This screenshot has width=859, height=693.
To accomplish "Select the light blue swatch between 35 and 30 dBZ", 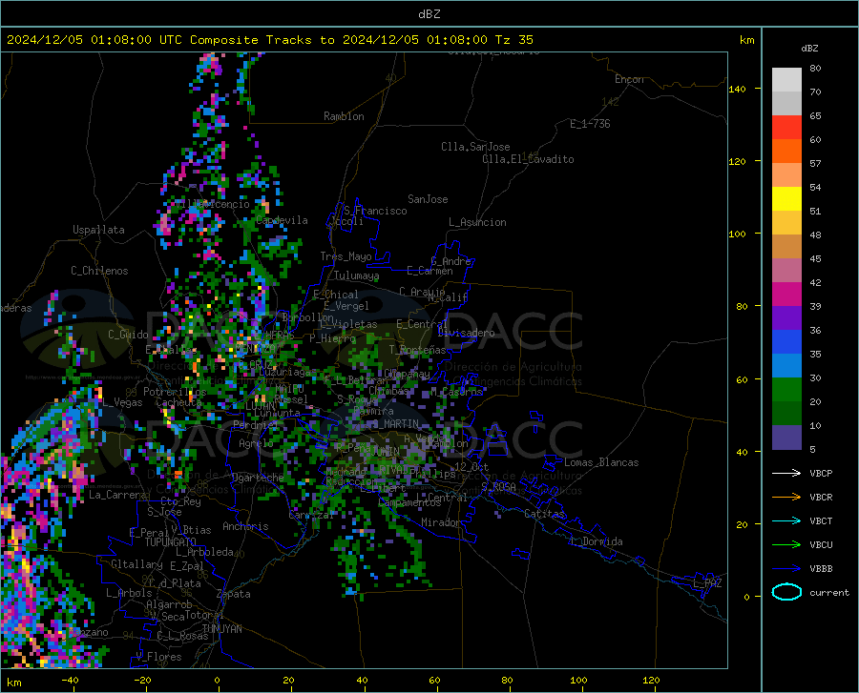I will tap(786, 366).
